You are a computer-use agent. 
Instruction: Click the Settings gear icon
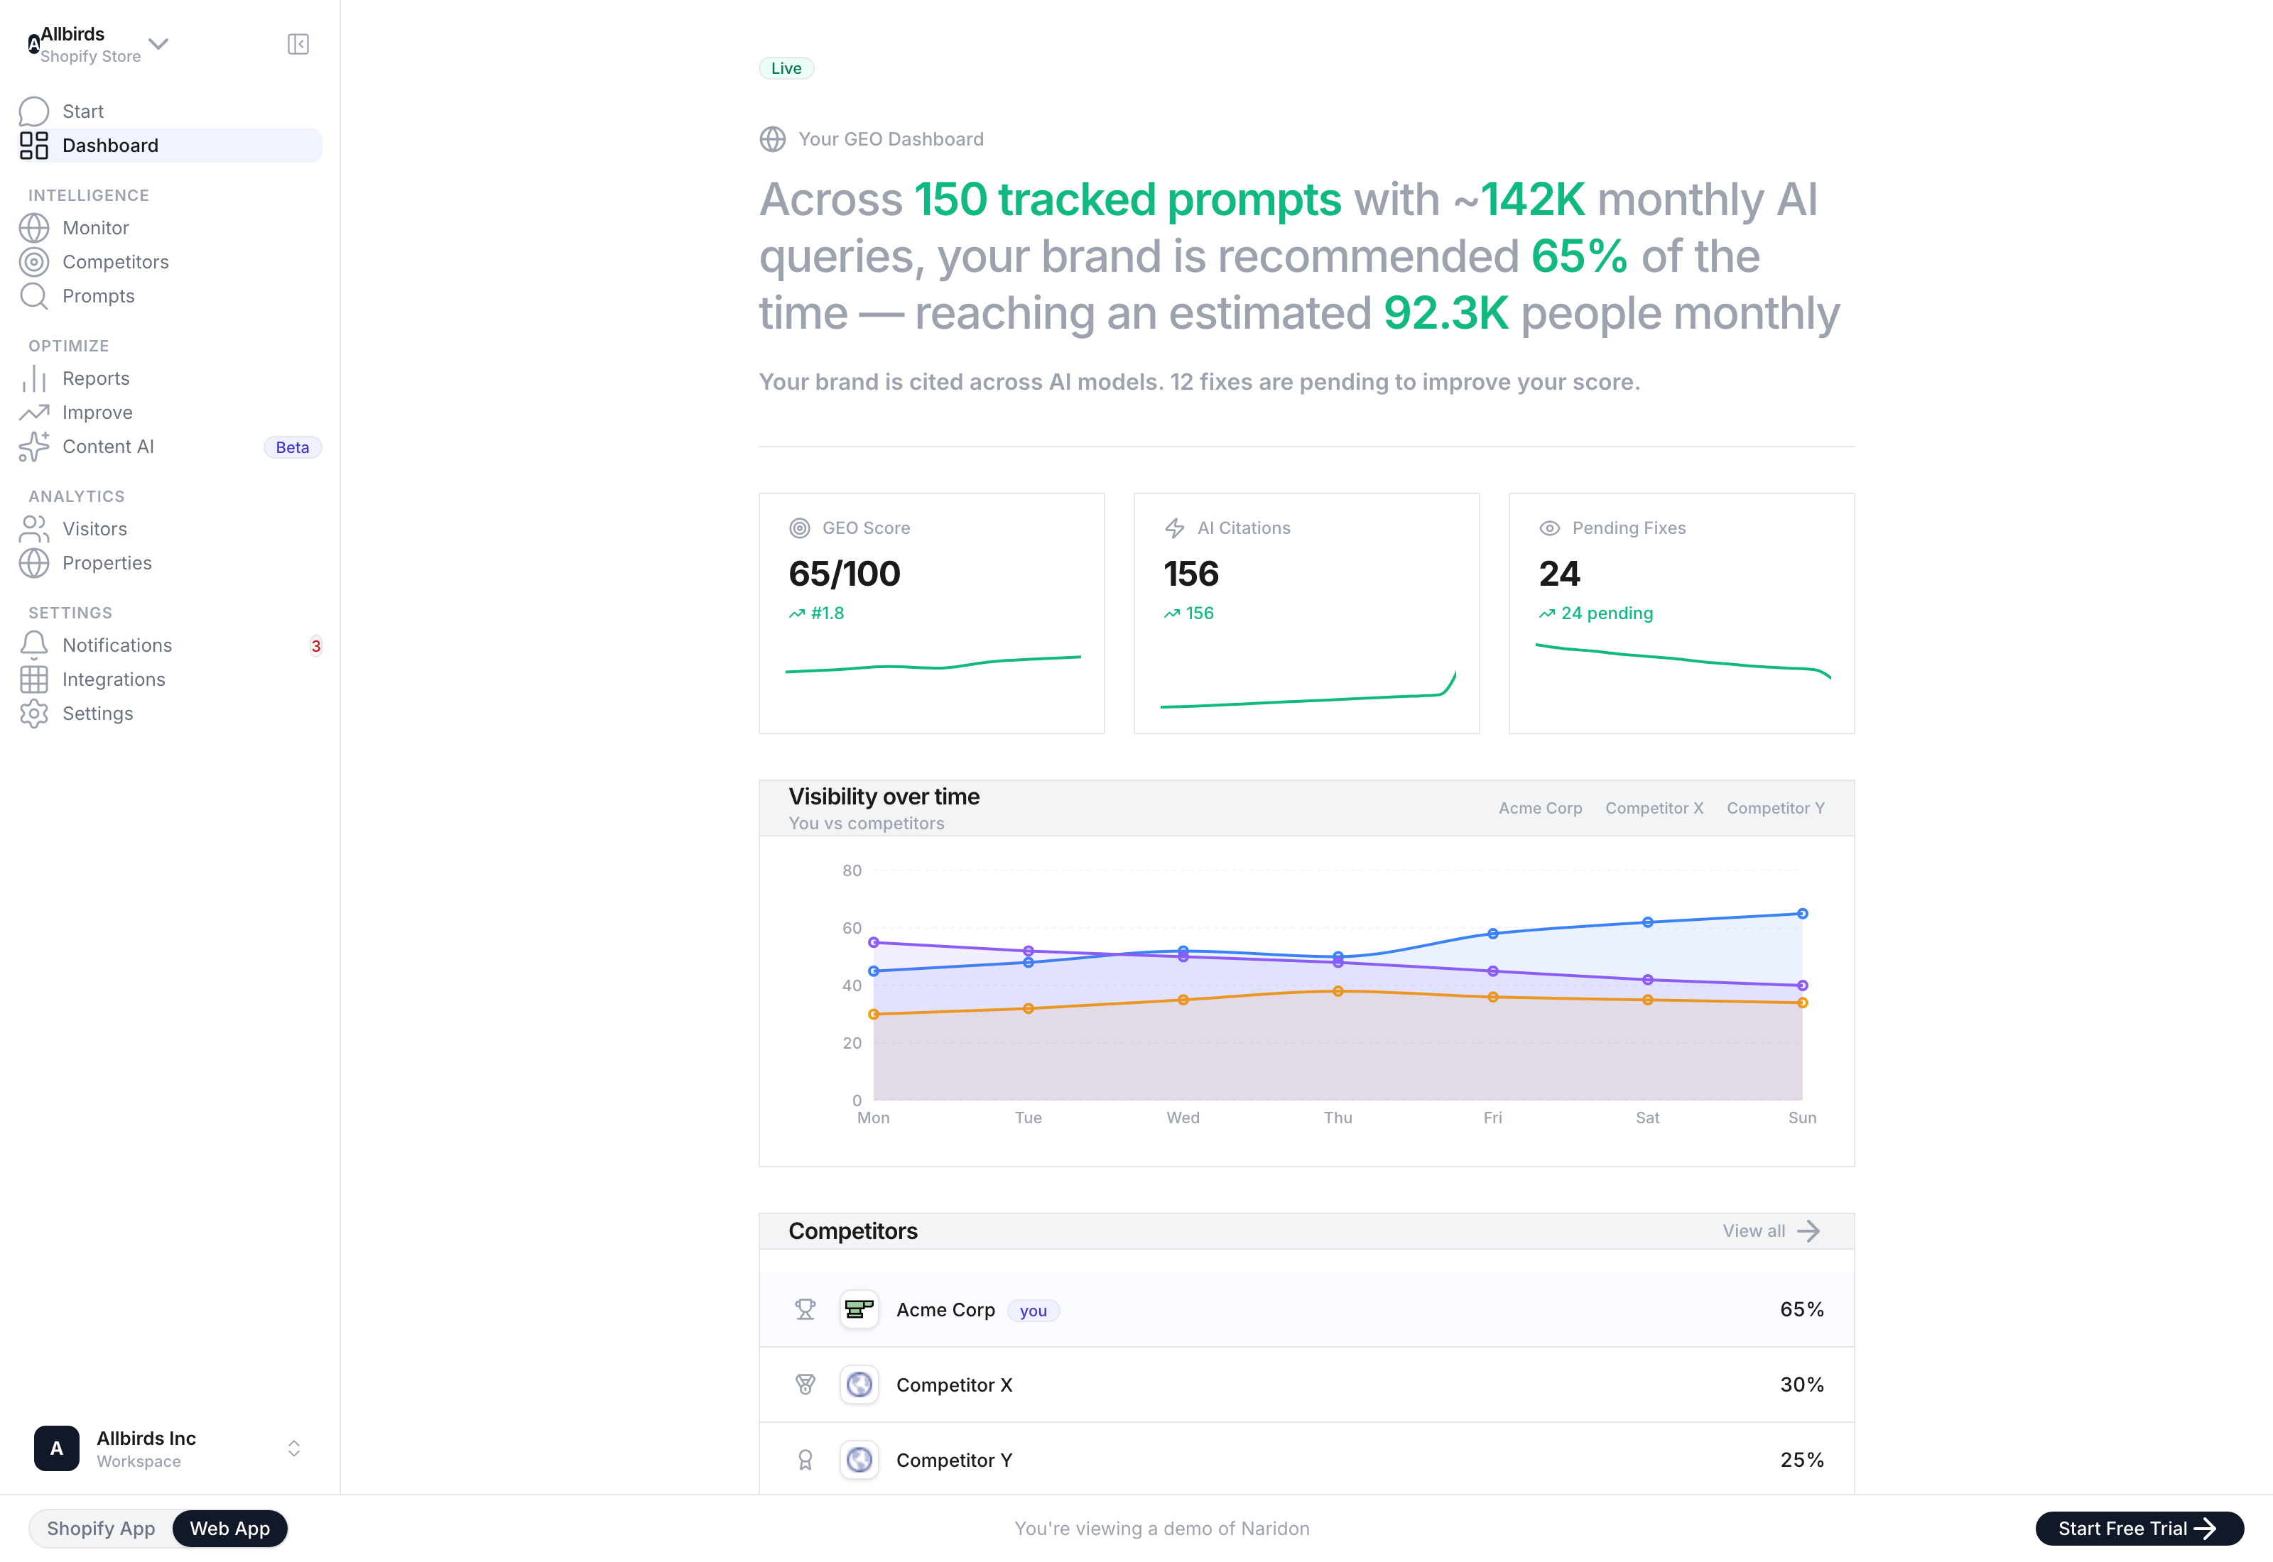pyautogui.click(x=34, y=714)
